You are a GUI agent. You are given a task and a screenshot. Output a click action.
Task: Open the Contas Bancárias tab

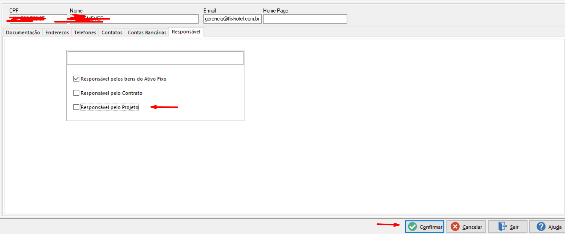(x=147, y=32)
